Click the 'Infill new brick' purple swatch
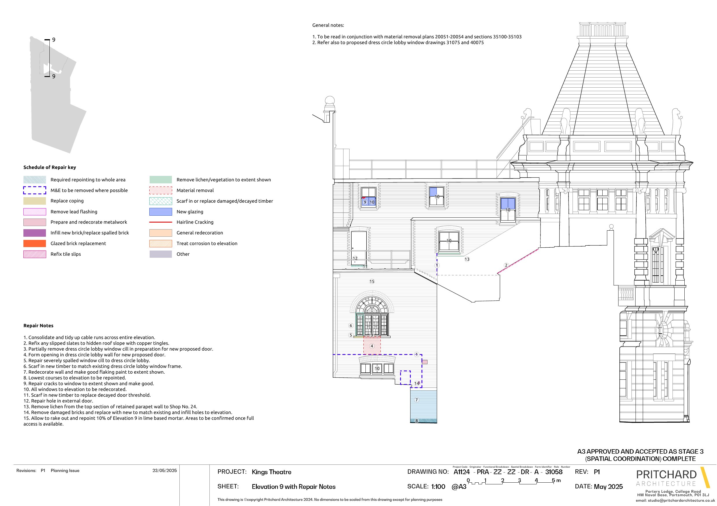The width and height of the screenshot is (717, 506). (35, 233)
